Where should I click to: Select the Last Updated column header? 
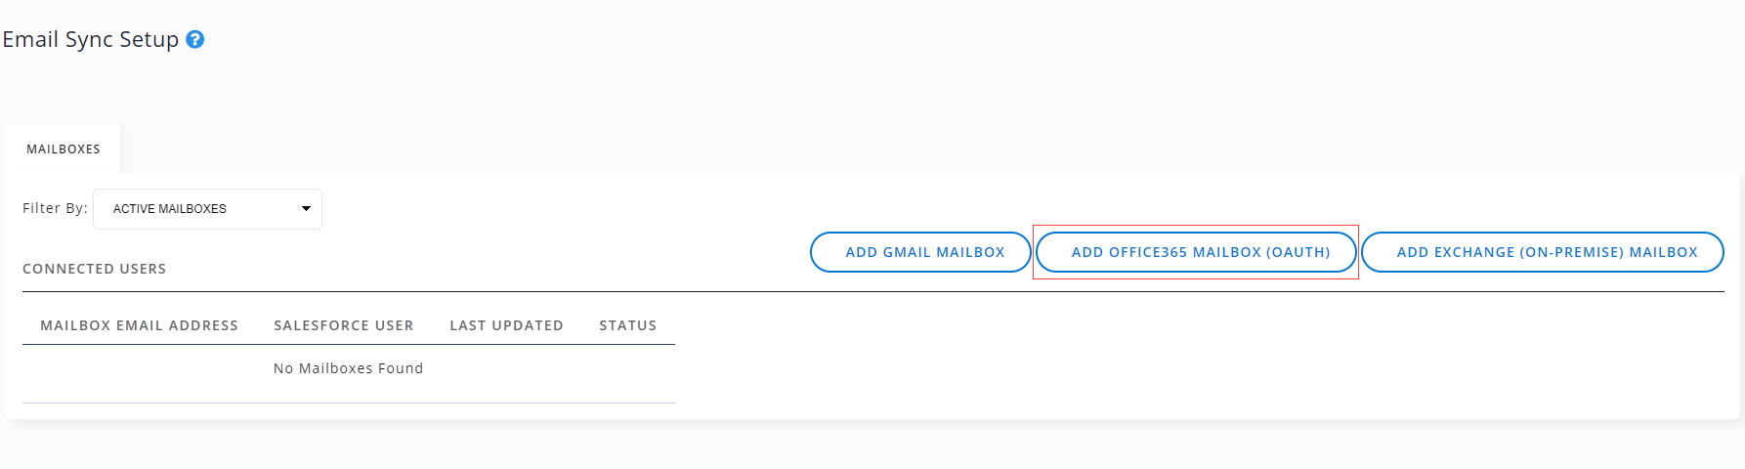(506, 325)
